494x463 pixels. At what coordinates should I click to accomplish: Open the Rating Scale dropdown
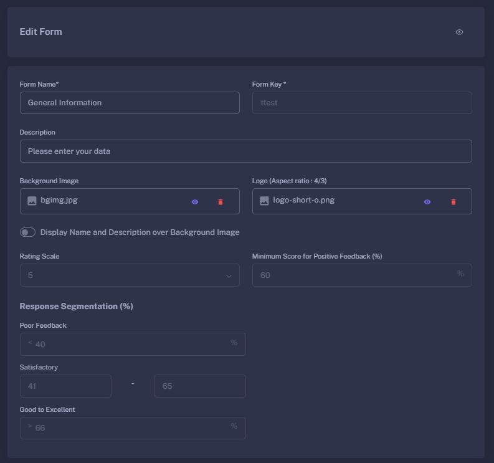tap(130, 275)
